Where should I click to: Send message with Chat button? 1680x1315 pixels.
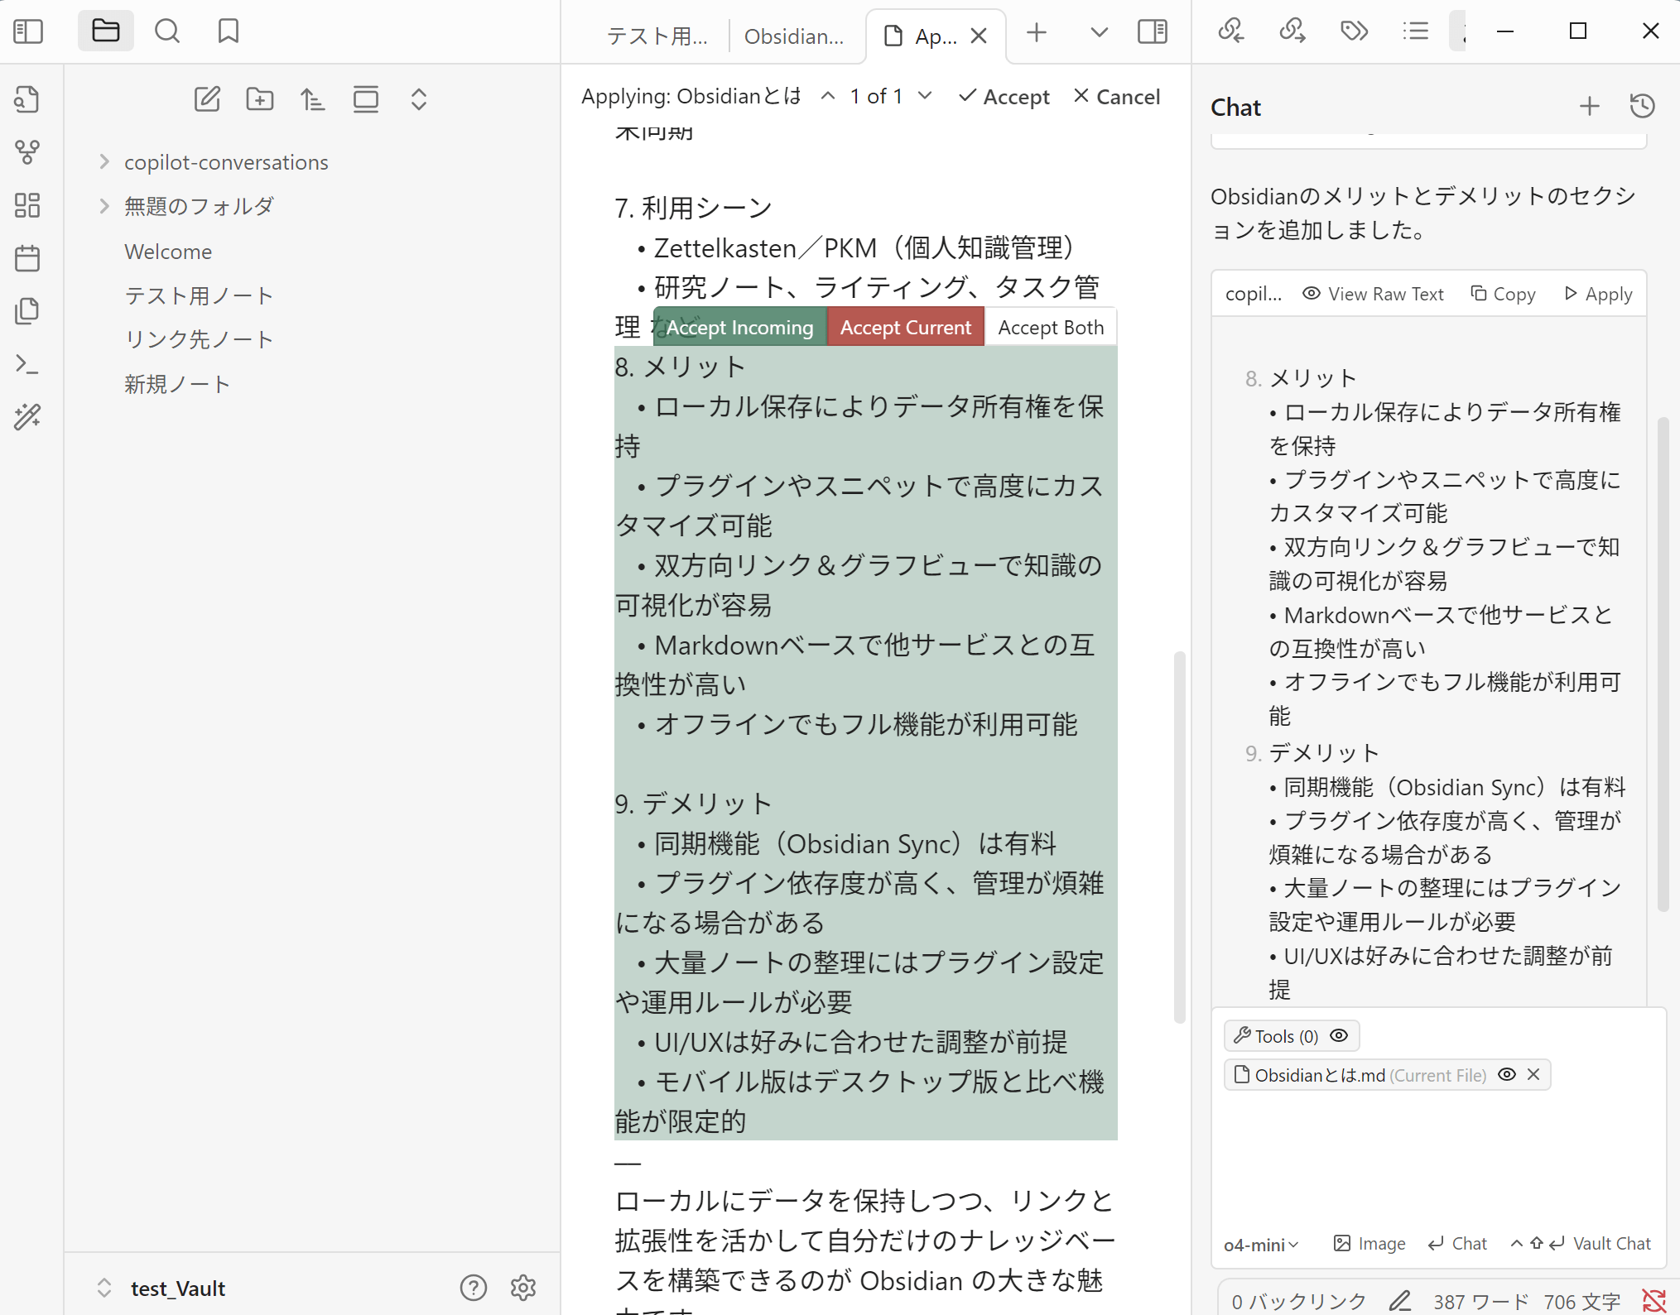[1458, 1244]
